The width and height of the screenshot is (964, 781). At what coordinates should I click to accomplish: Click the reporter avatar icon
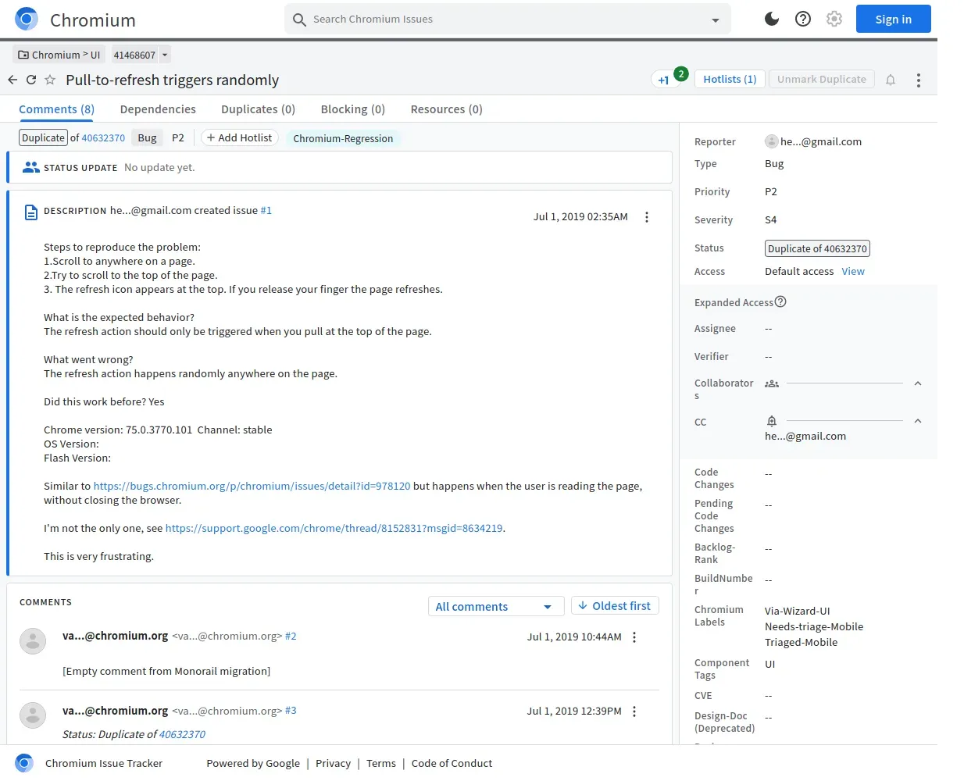[x=772, y=141]
